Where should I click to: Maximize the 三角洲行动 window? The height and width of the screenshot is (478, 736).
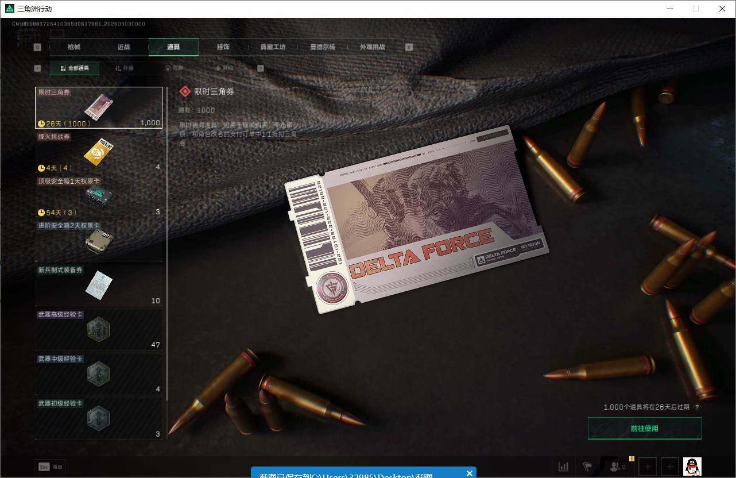tap(696, 9)
